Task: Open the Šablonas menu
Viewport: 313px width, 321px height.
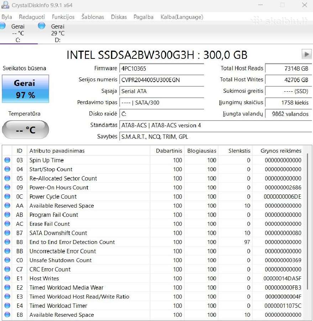Action: pos(93,17)
